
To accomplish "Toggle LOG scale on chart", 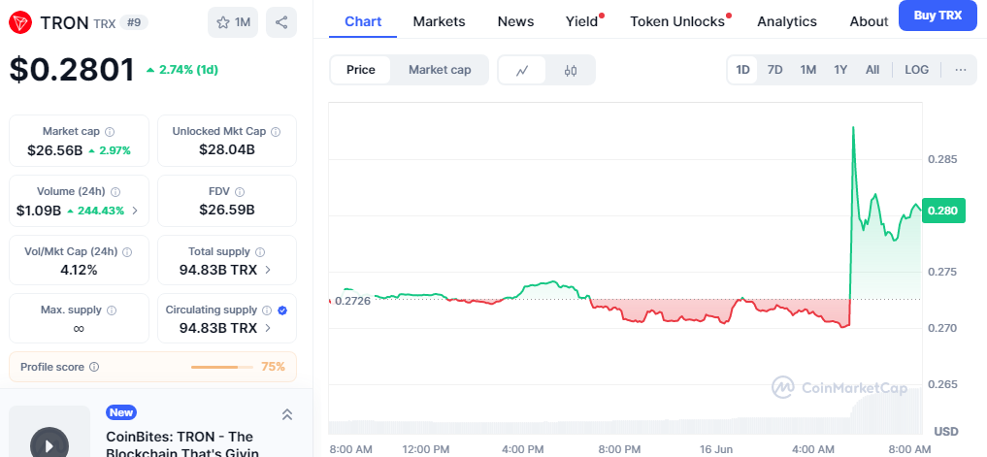I will pos(916,70).
